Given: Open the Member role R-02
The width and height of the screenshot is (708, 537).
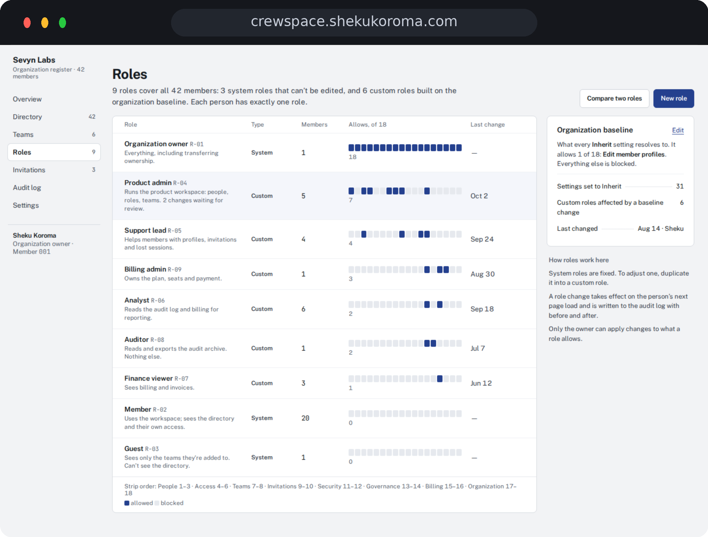Looking at the screenshot, I should coord(324,418).
